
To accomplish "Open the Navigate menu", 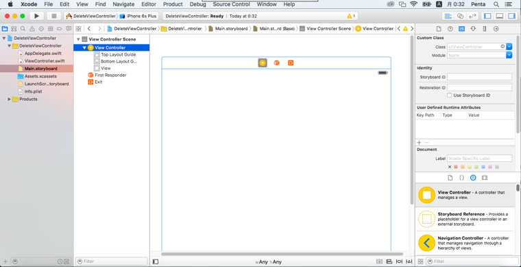I will (123, 4).
